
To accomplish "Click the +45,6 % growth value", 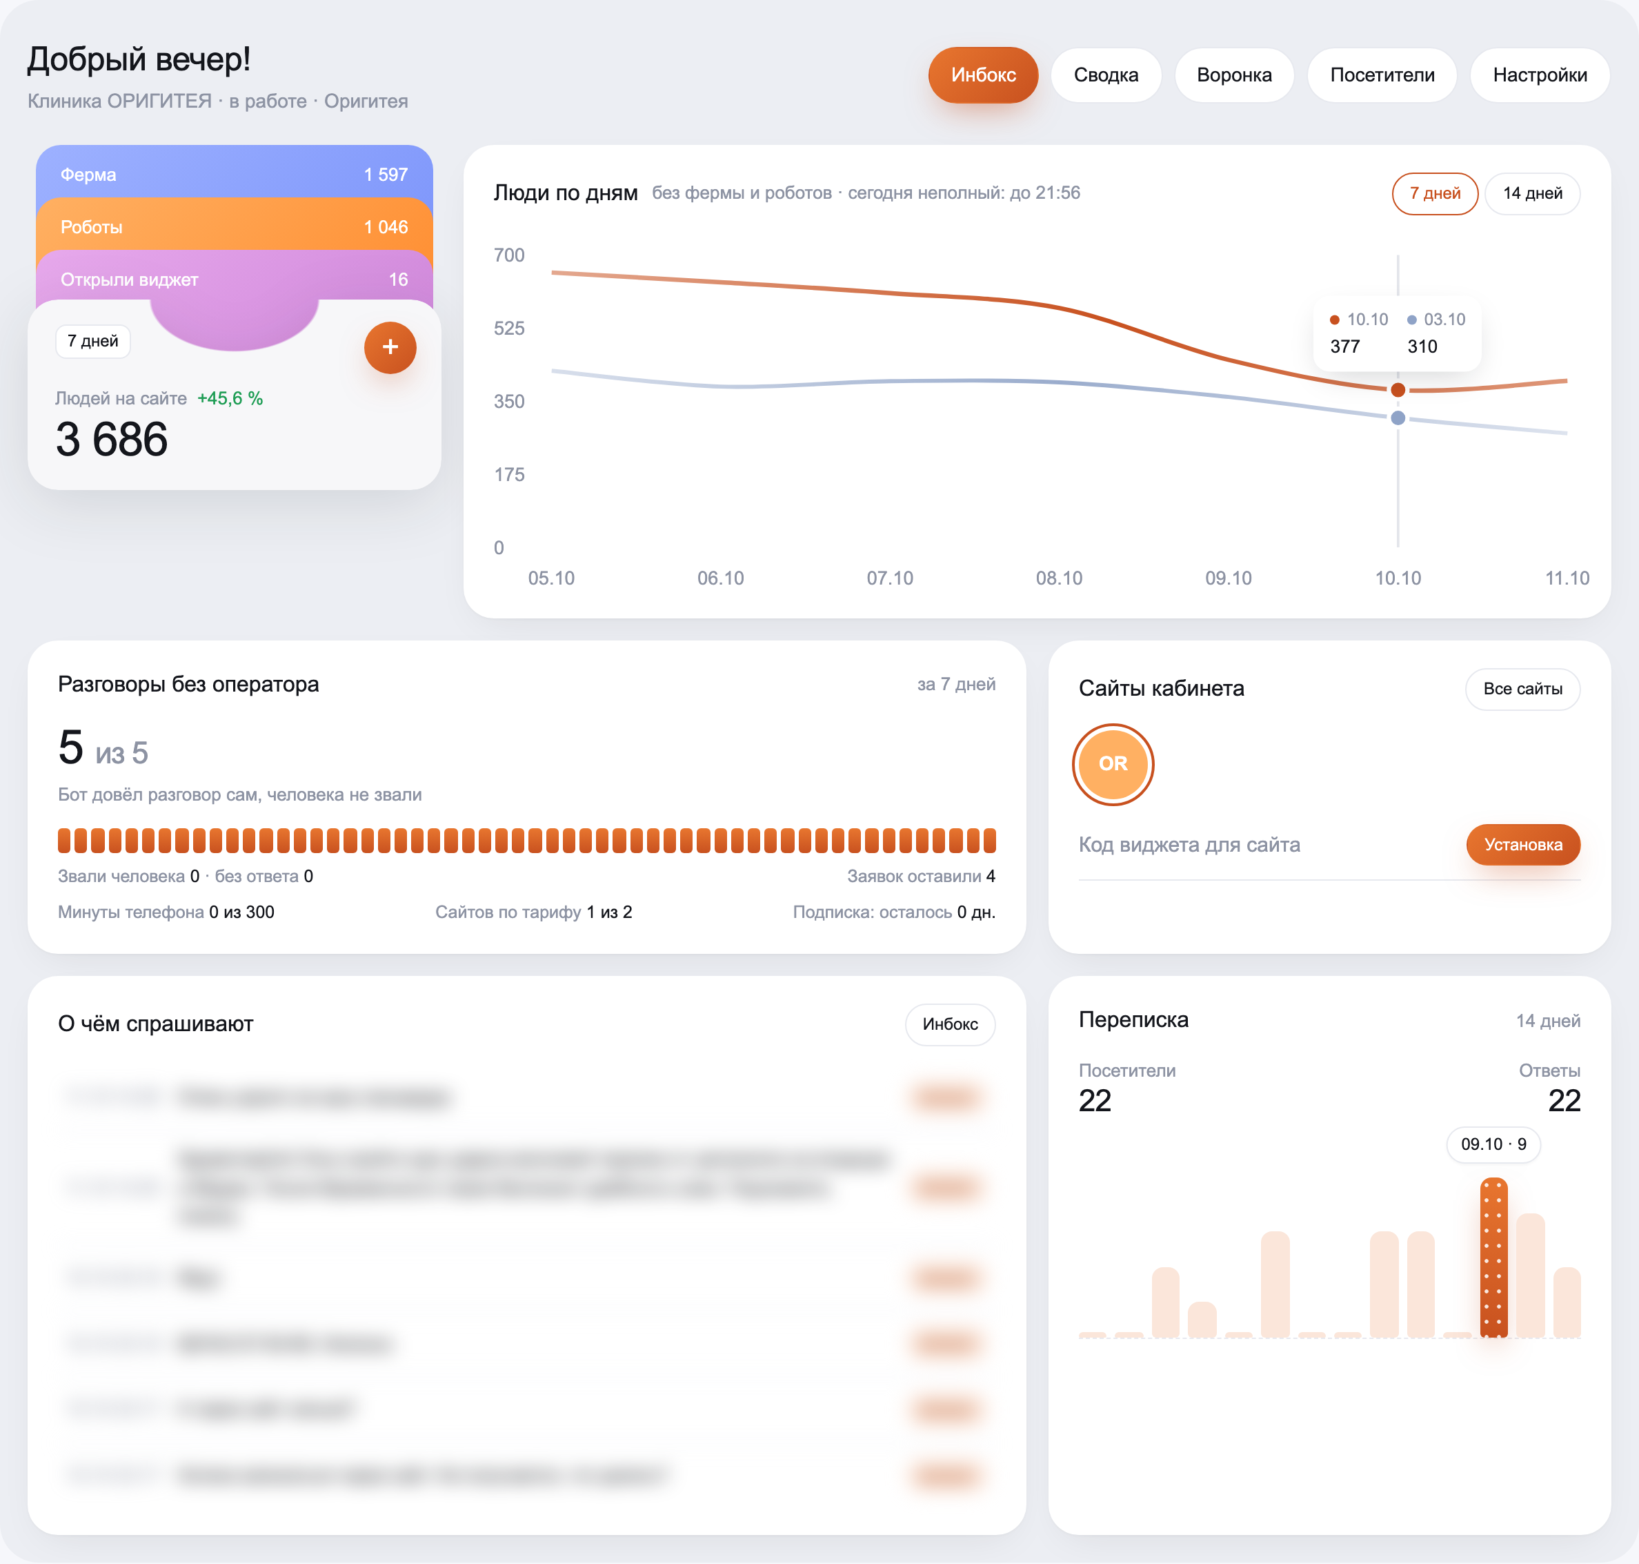I will click(230, 398).
